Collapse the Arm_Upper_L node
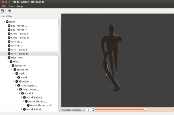 (x=16, y=85)
